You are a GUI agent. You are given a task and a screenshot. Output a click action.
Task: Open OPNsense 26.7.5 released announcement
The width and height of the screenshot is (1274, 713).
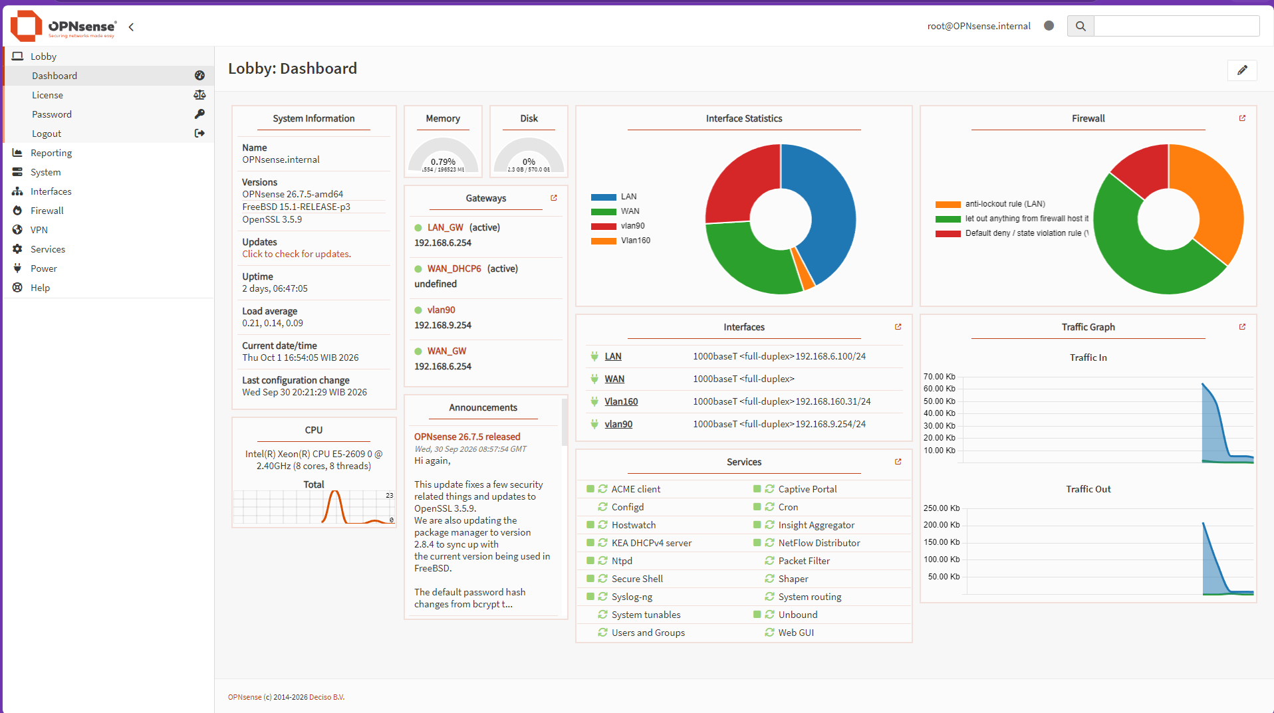467,437
